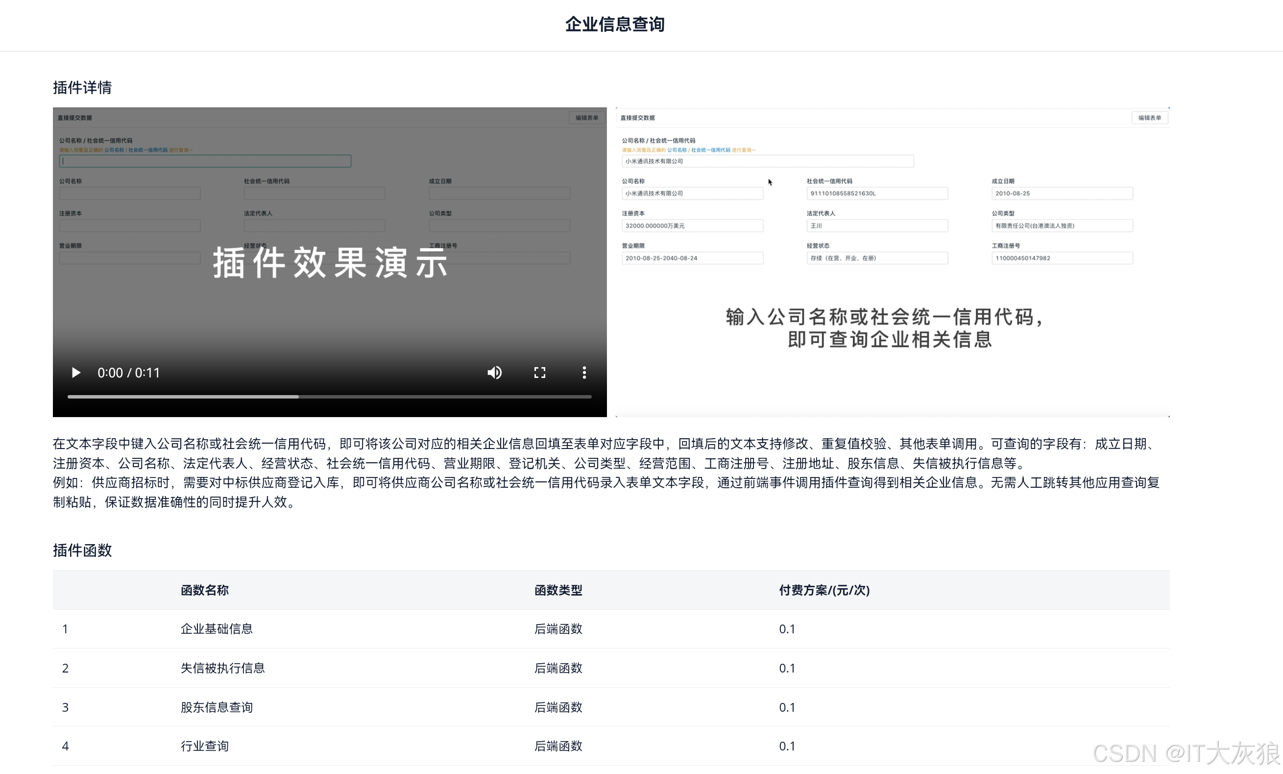Image resolution: width=1283 pixels, height=774 pixels.
Task: Open video more options menu
Action: 584,373
